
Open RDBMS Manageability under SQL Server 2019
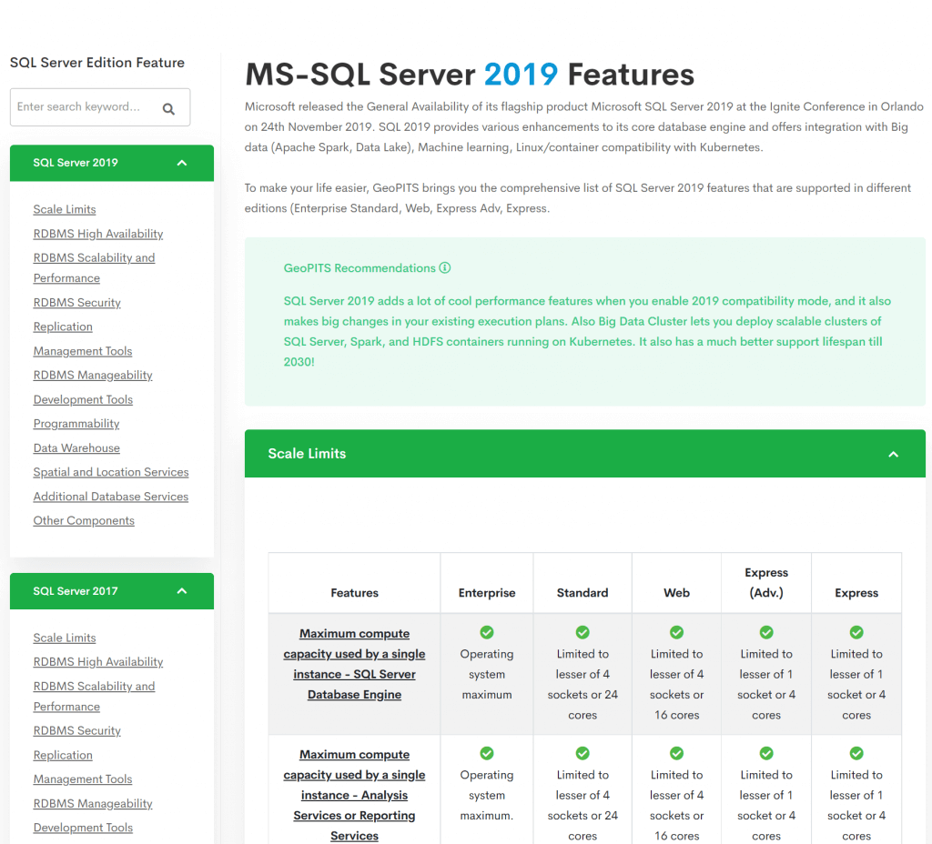pos(93,376)
